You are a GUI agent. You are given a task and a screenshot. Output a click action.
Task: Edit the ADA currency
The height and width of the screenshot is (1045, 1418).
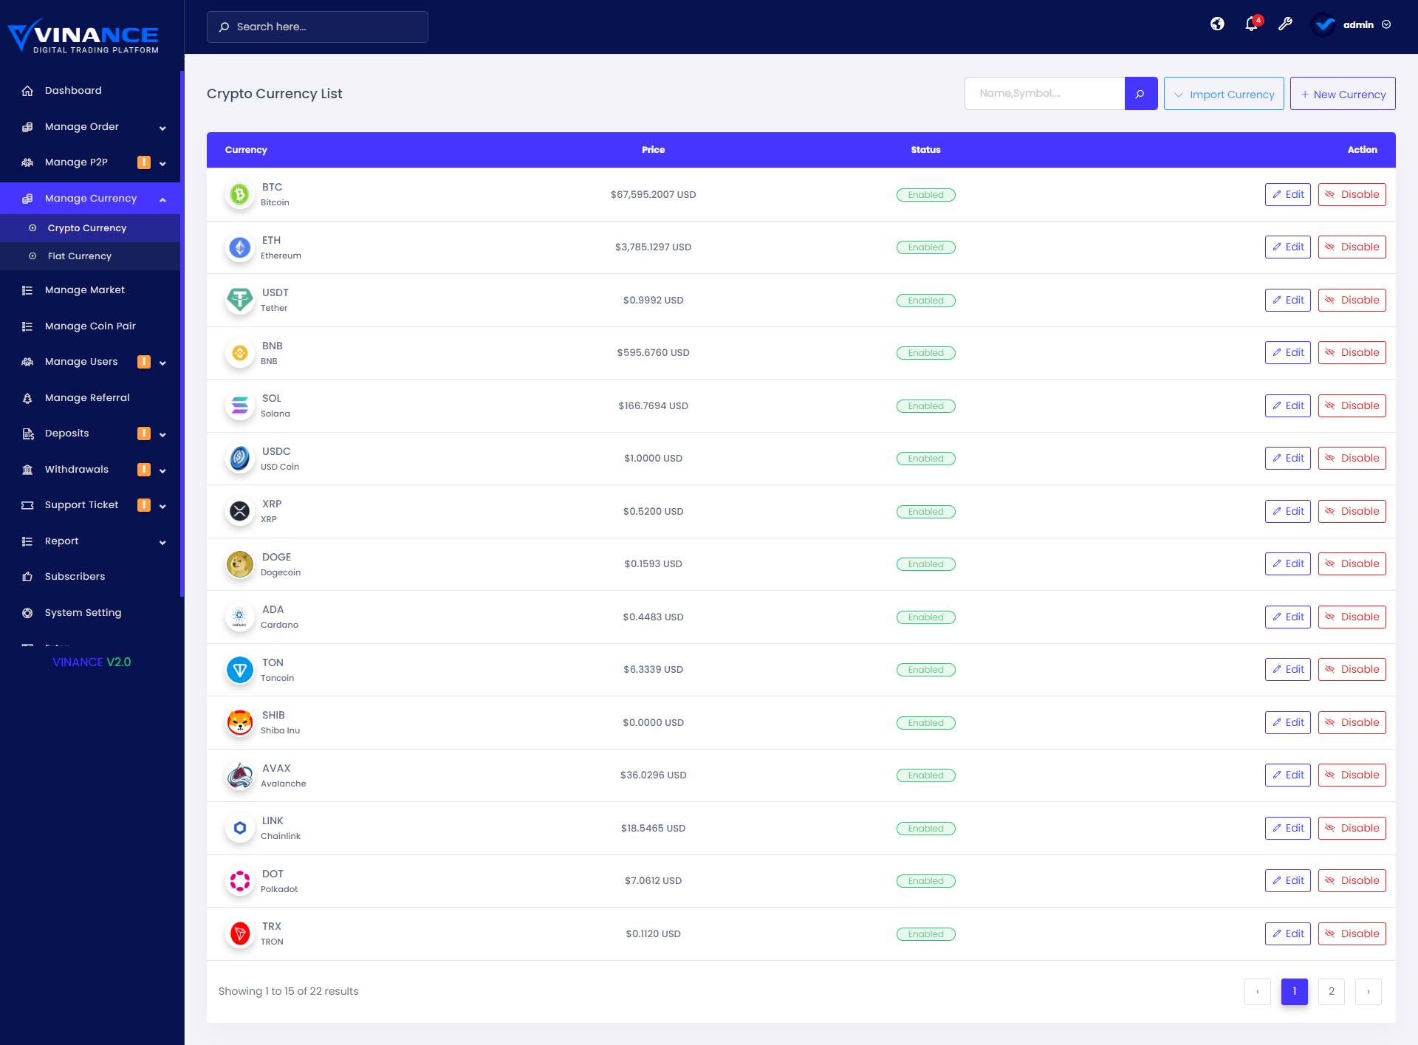click(x=1287, y=617)
